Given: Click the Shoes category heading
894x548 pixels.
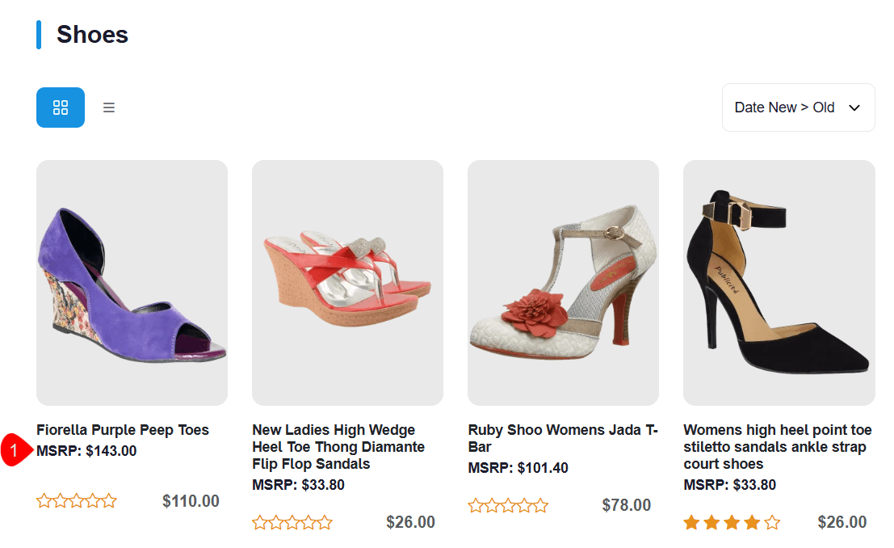Looking at the screenshot, I should [92, 35].
